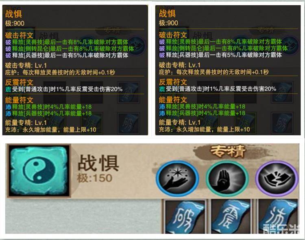Image resolution: width=305 pixels, height=240 pixels.
Task: Click 破击符文 heading in right tooltip
Action: 173,35
